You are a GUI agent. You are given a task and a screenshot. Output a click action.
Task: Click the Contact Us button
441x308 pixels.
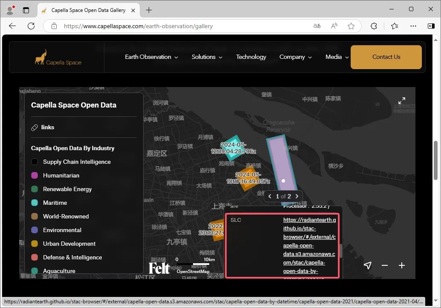386,57
